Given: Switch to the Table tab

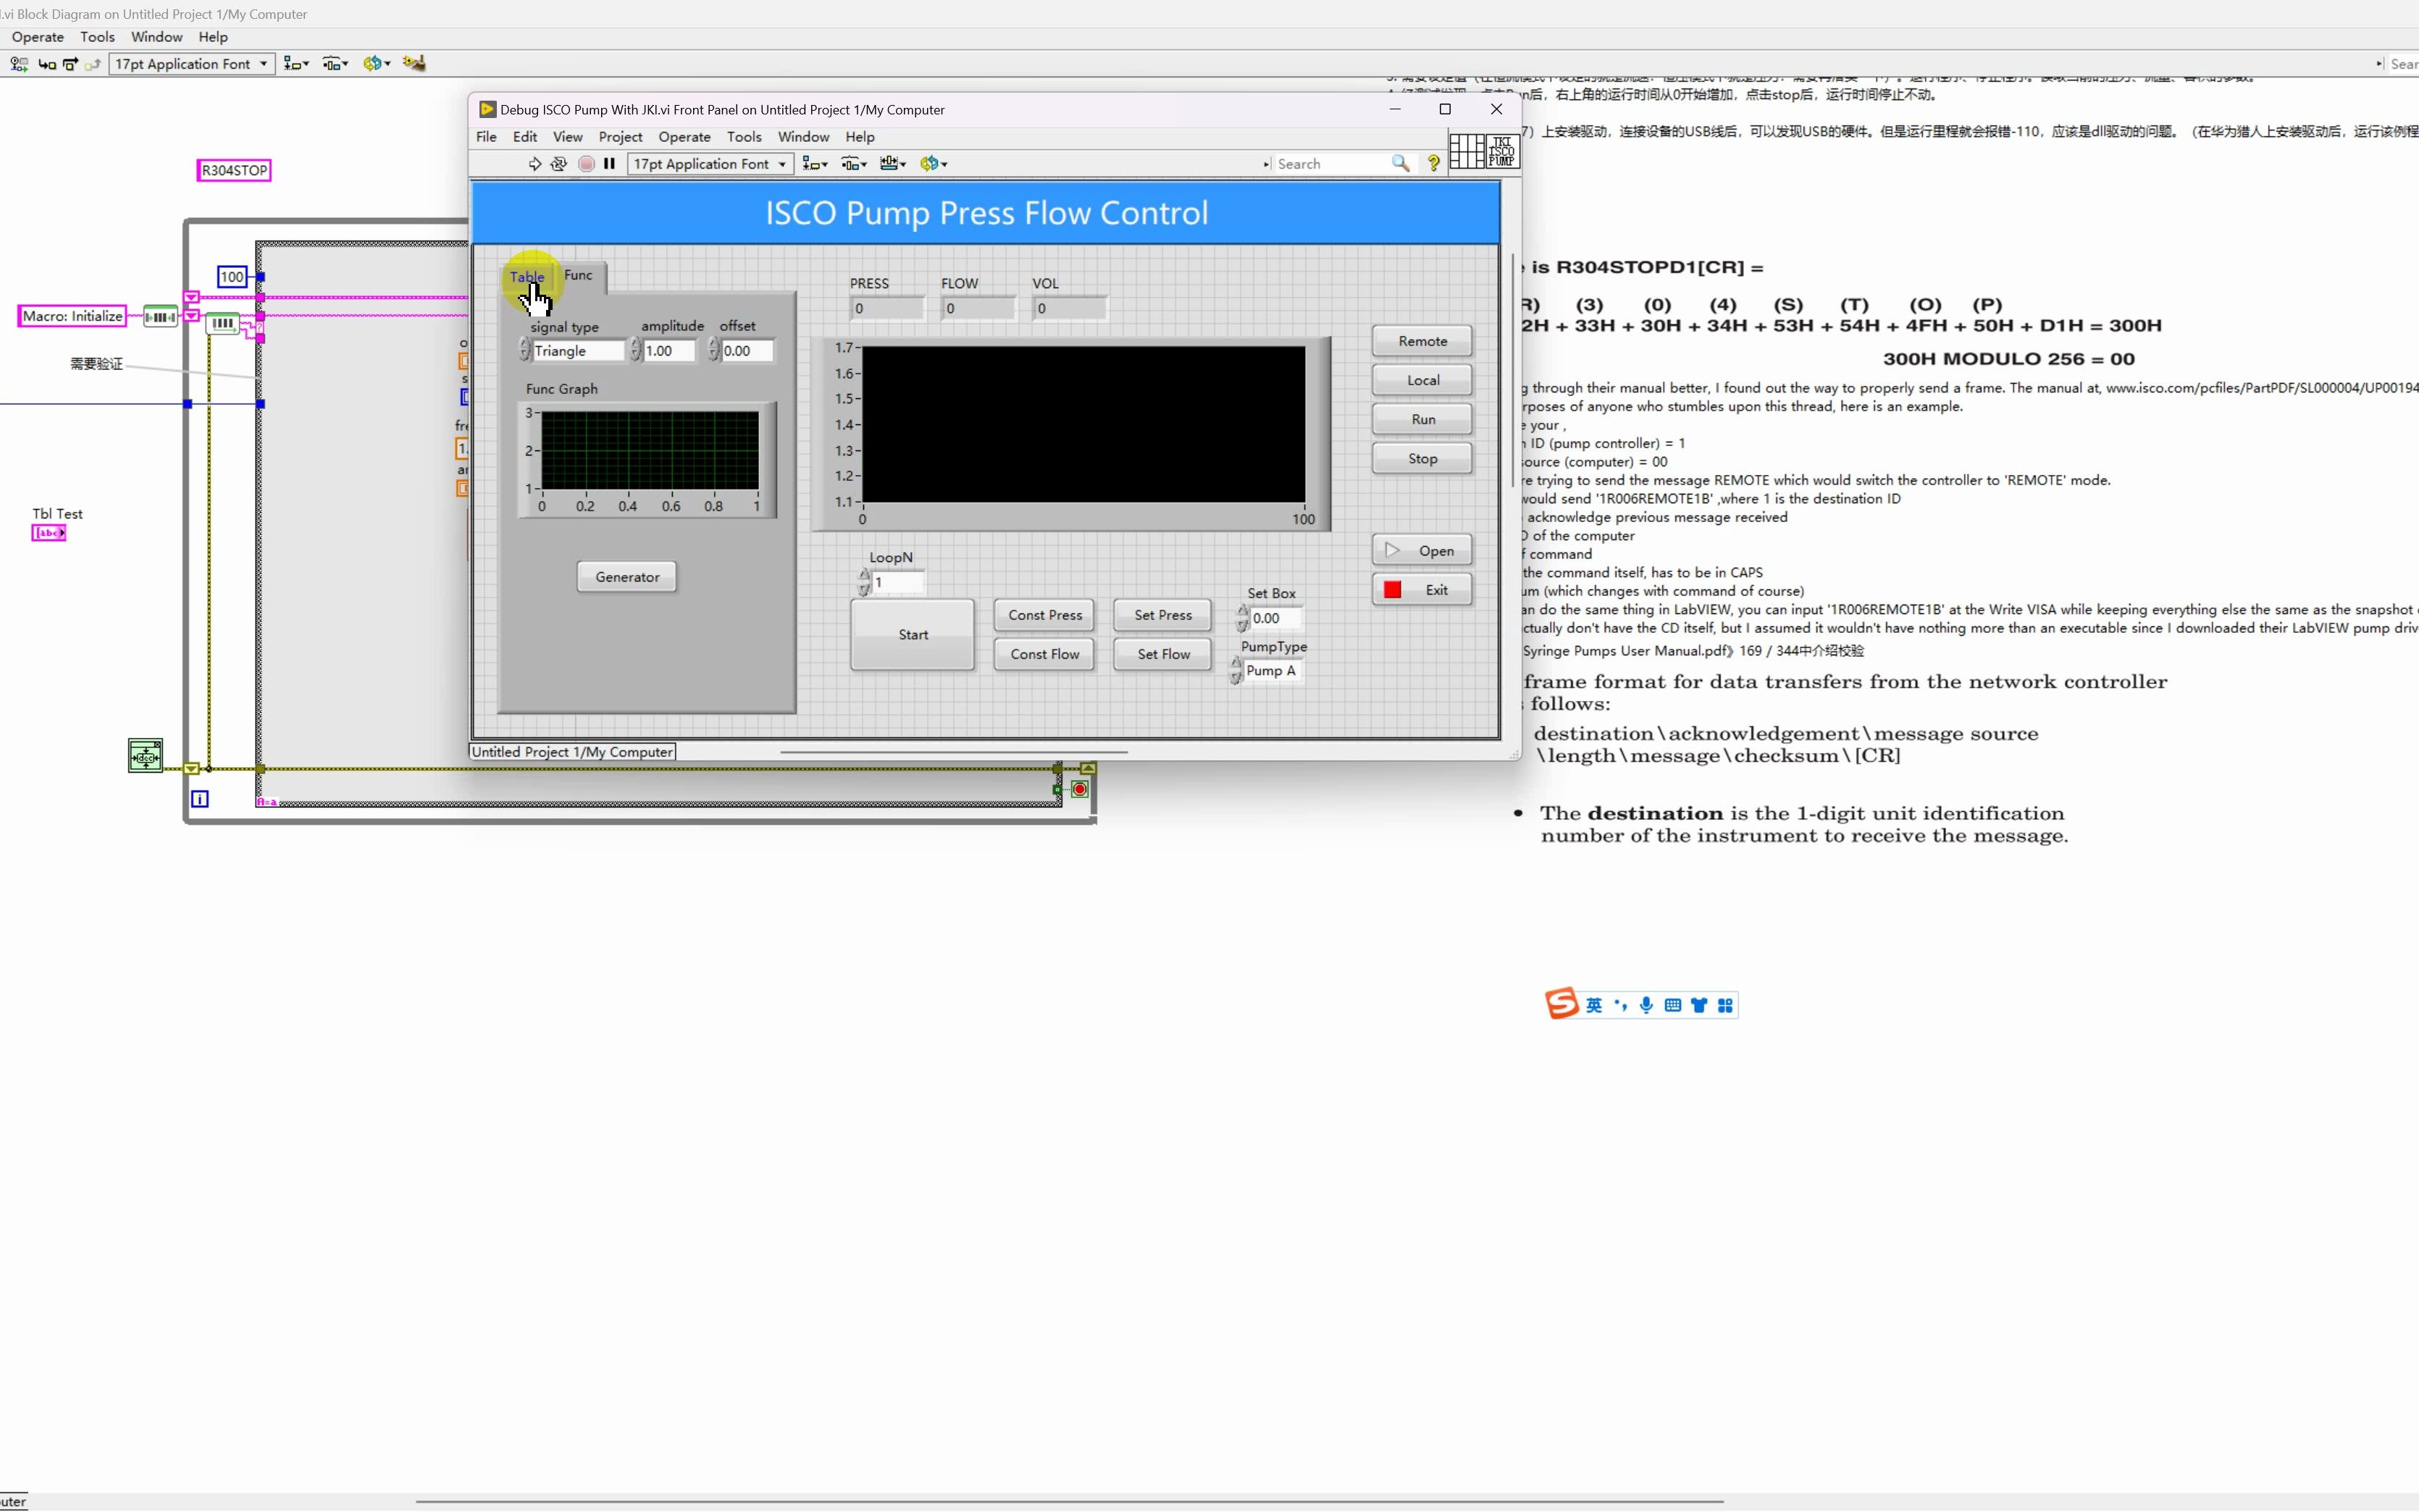Looking at the screenshot, I should point(527,276).
